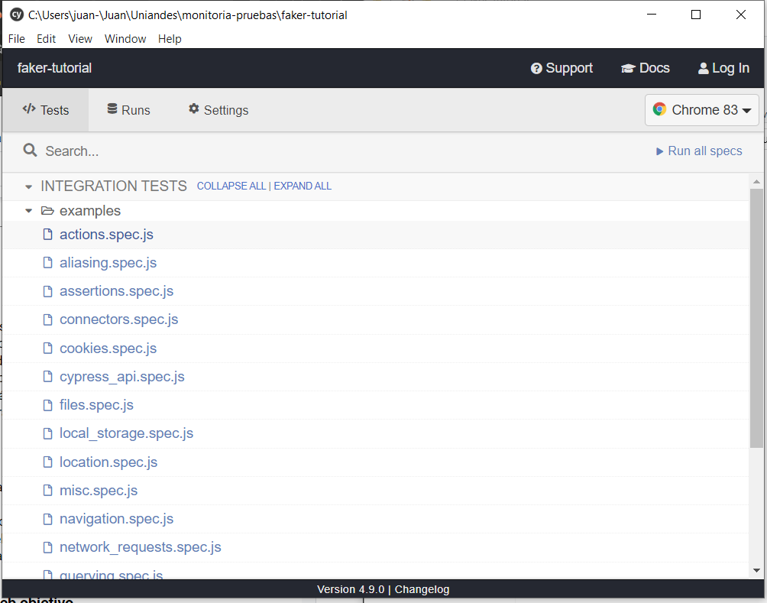Click the file icon beside aliasing.spec.js
Viewport: 767px width, 603px height.
(x=47, y=263)
